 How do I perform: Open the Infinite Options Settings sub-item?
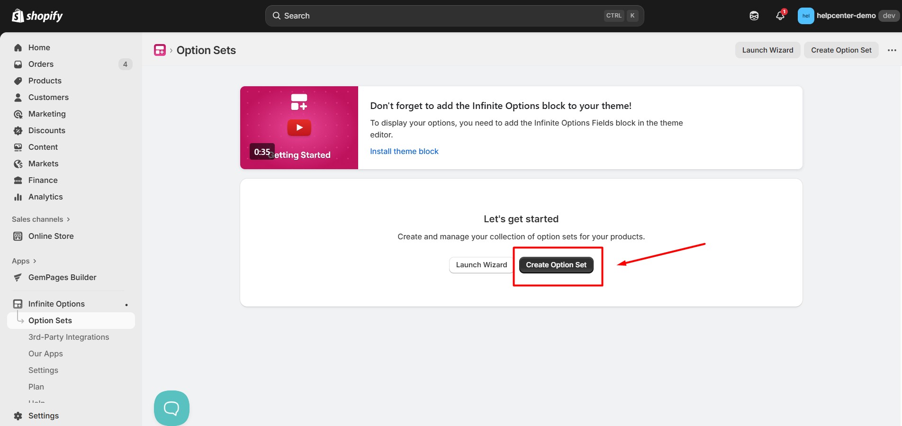coord(43,370)
